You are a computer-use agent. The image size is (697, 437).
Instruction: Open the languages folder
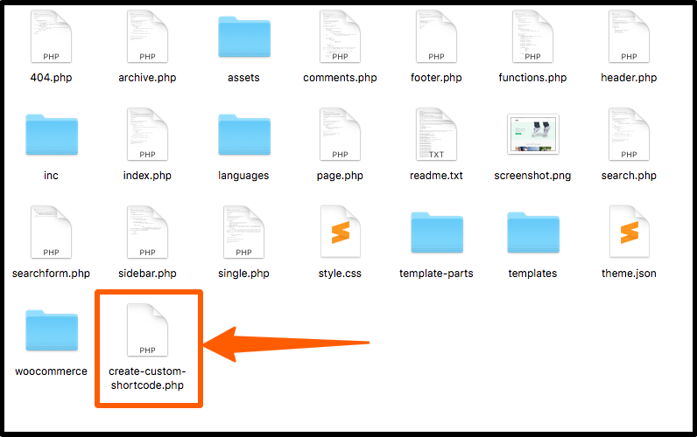[x=244, y=135]
